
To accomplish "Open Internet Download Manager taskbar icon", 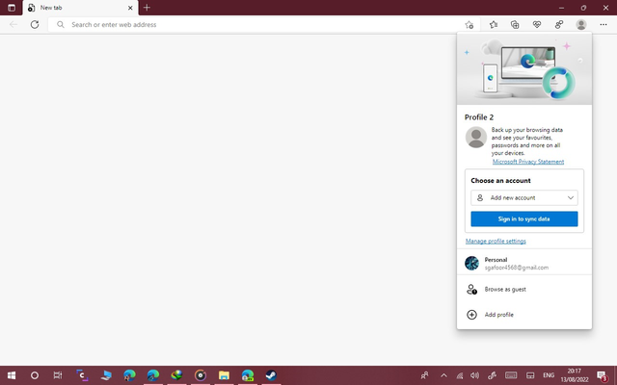I will point(176,375).
